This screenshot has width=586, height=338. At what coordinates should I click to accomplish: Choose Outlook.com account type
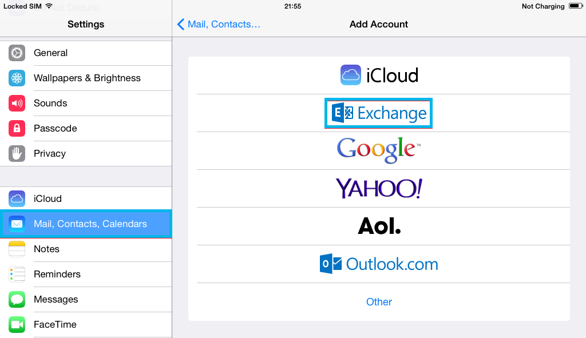(x=379, y=264)
